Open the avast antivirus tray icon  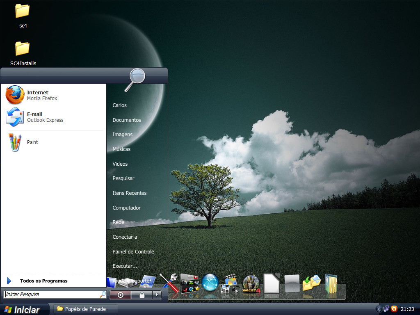coord(394,309)
